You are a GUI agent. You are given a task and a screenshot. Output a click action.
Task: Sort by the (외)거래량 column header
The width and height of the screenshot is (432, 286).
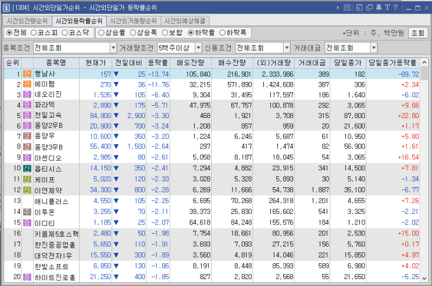273,63
